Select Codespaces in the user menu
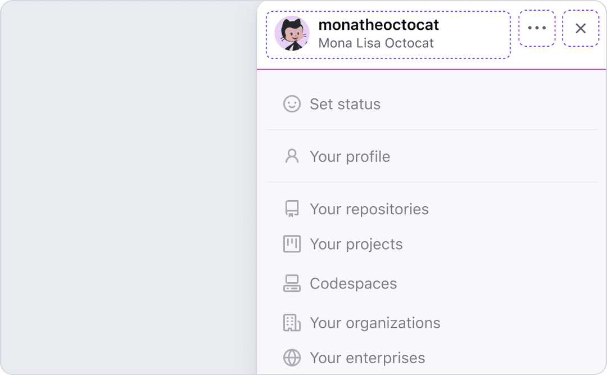This screenshot has height=375, width=607. 353,283
